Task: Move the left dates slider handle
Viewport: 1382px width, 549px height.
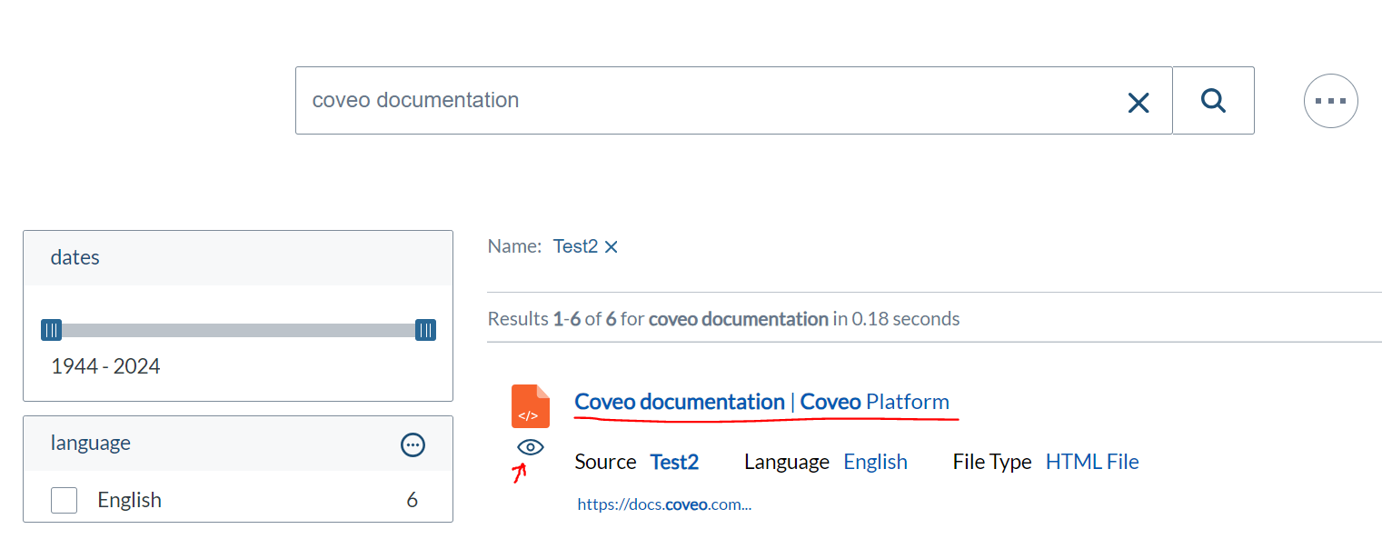Action: click(52, 330)
